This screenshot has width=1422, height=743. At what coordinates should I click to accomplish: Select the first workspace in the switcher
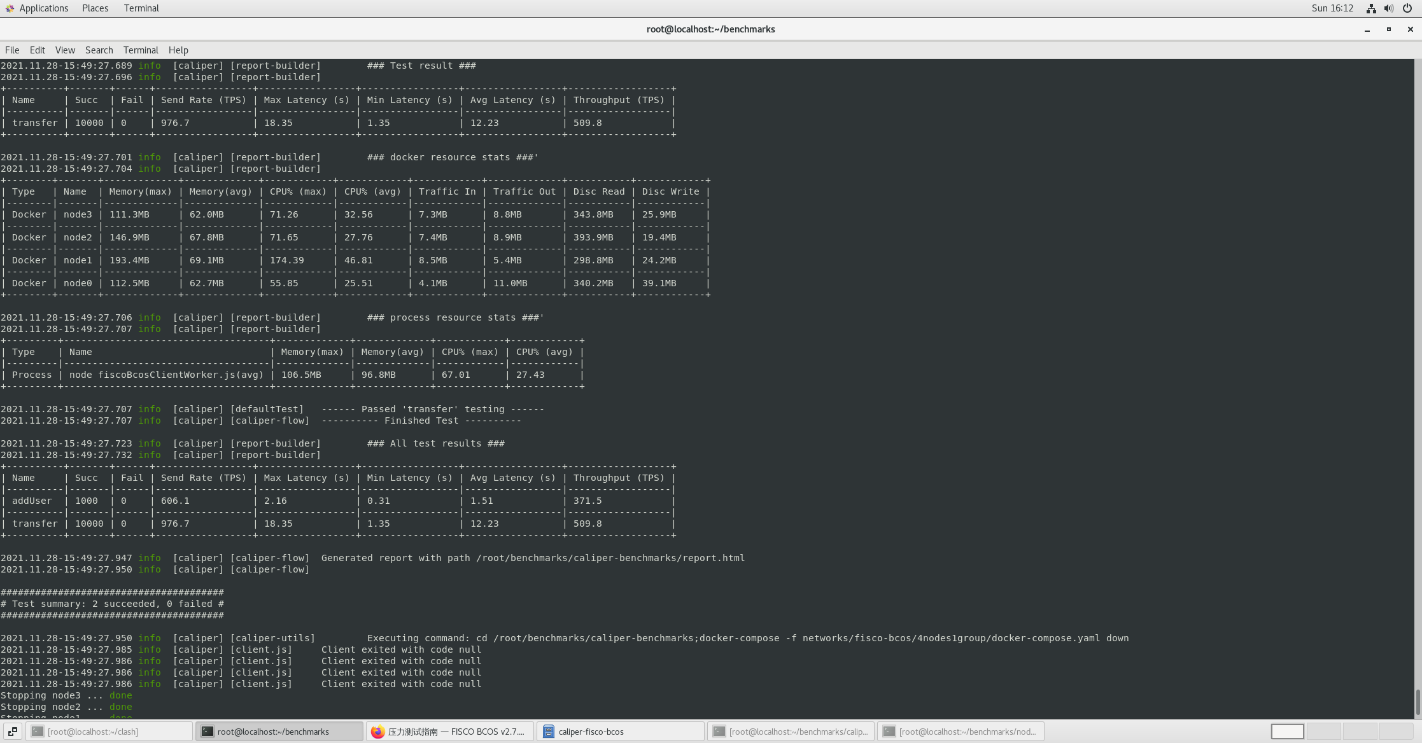(x=1287, y=732)
